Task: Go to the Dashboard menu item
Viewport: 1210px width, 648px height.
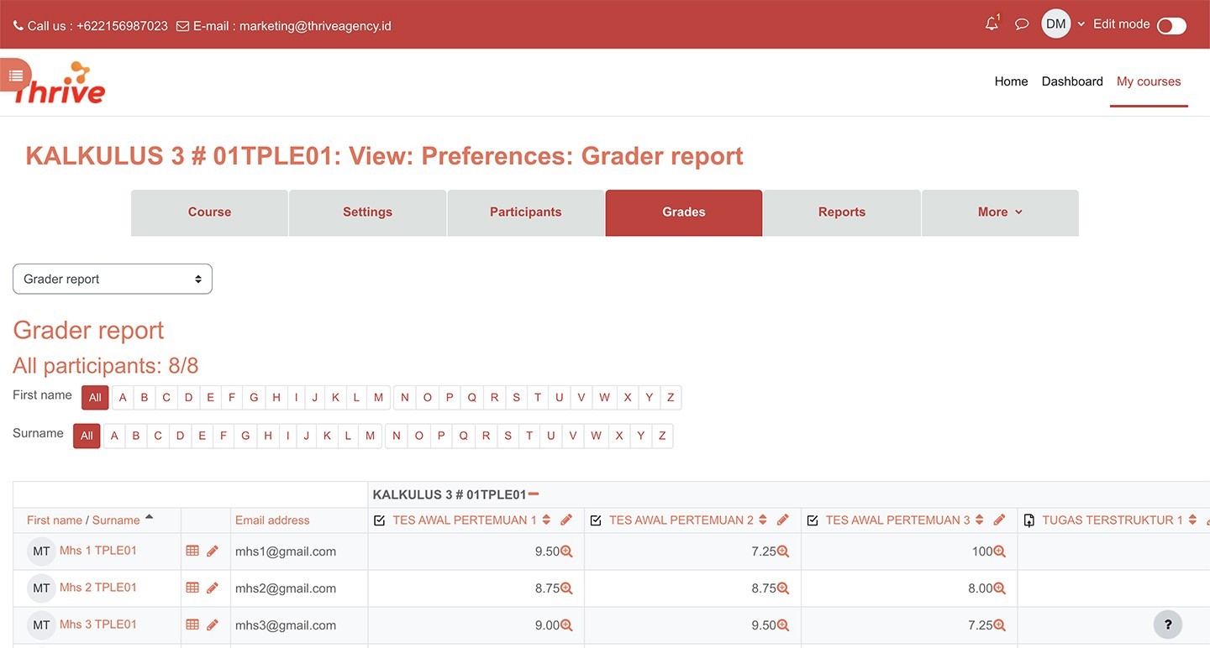Action: 1071,81
